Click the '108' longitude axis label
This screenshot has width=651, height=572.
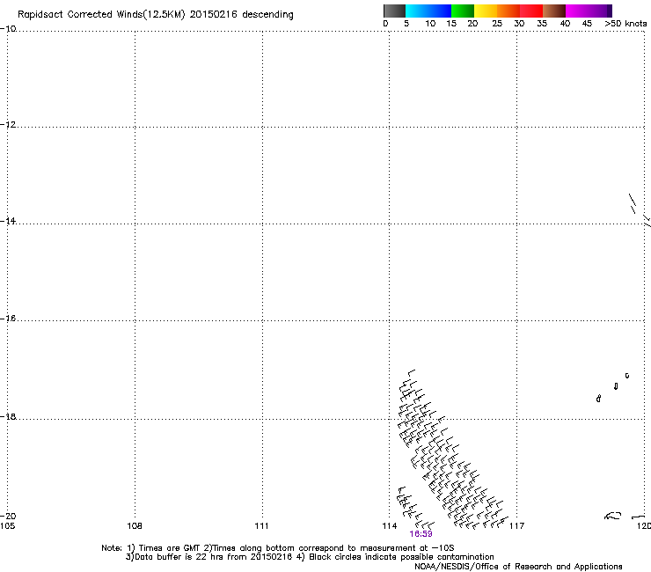135,526
